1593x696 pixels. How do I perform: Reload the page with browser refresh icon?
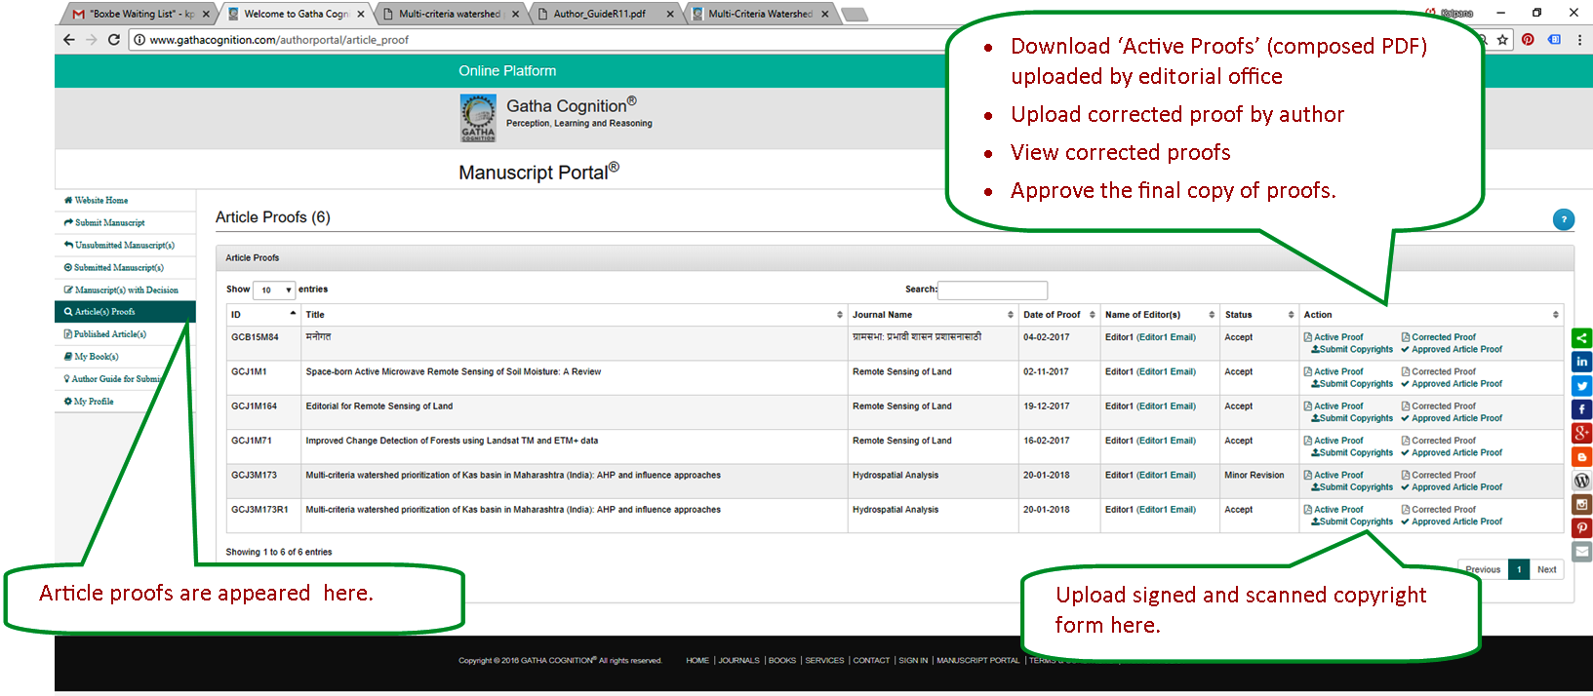coord(114,40)
